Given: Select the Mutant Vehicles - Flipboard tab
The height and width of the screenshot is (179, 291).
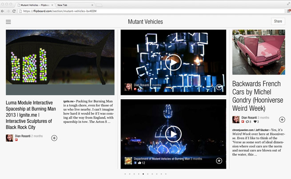Looking at the screenshot, I should tap(34, 5).
